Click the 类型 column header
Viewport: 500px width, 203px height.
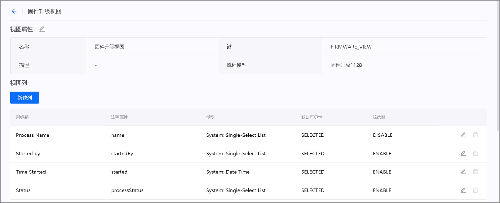[x=210, y=117]
